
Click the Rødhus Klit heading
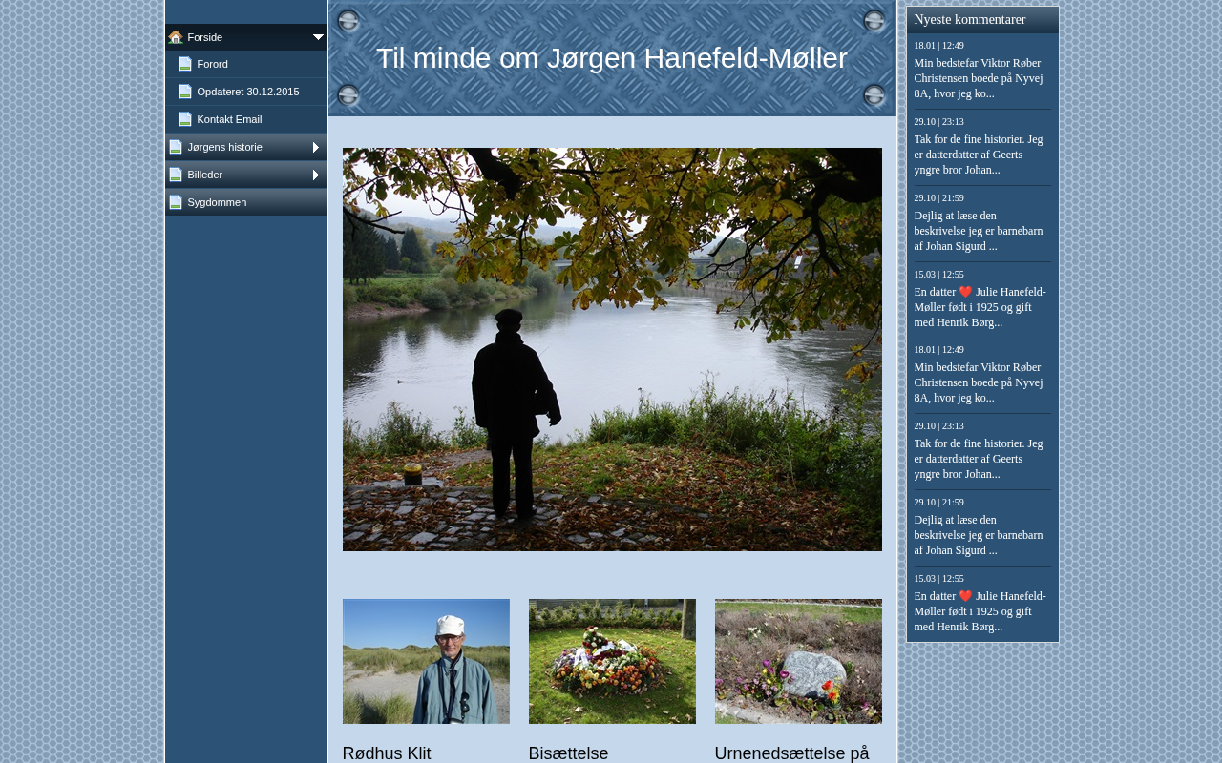tap(387, 753)
